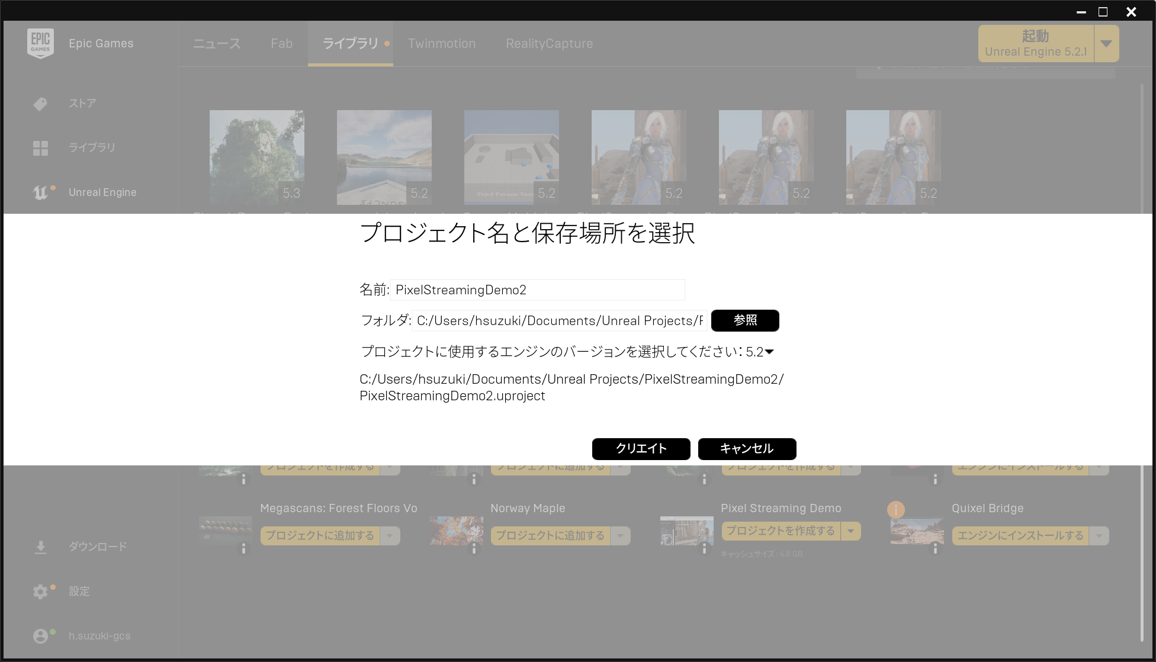1156x662 pixels.
Task: Click the info badge above the Quixel Bridge thumbnail
Action: point(895,509)
